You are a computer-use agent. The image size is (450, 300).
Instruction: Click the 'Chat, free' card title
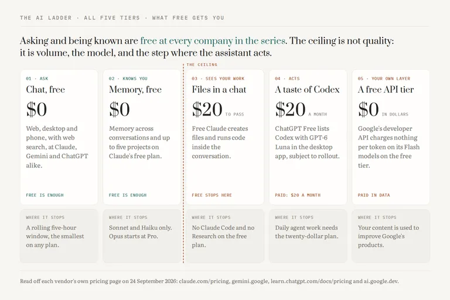(45, 90)
